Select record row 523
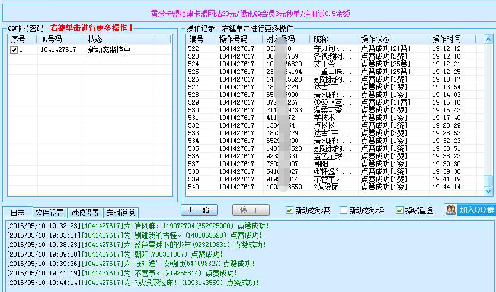The width and height of the screenshot is (496, 292). pos(335,56)
